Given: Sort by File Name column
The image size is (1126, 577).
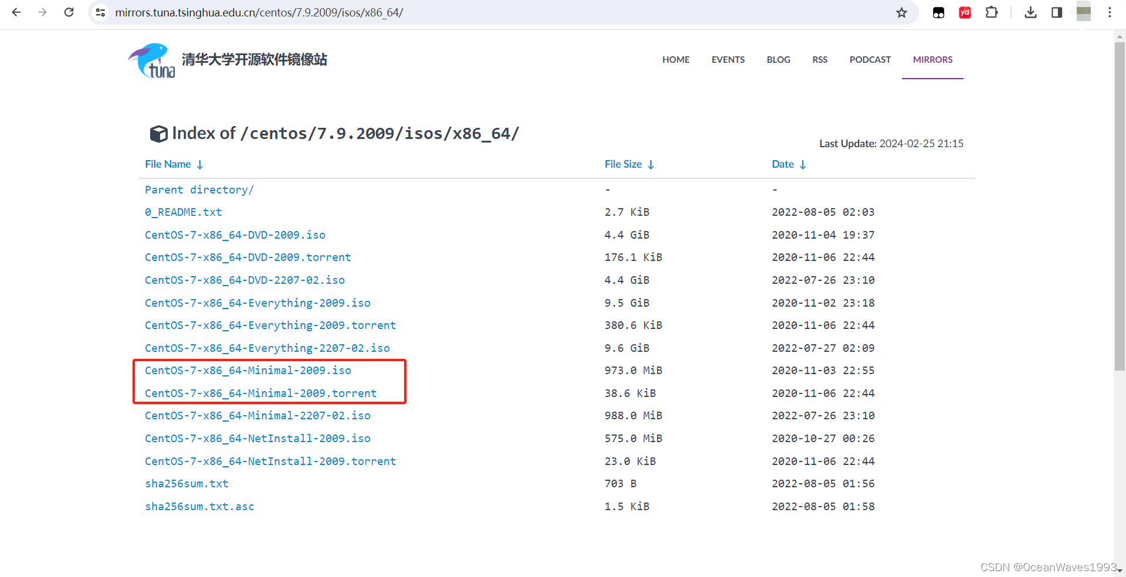Looking at the screenshot, I should click(174, 164).
